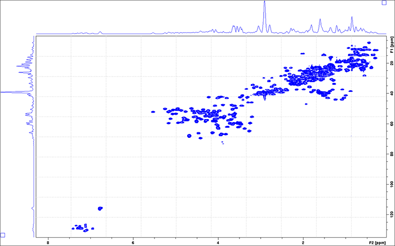Screen dimensions: 395x246
Task: Click the "4" tick label on the F2 axis
Action: [218, 243]
